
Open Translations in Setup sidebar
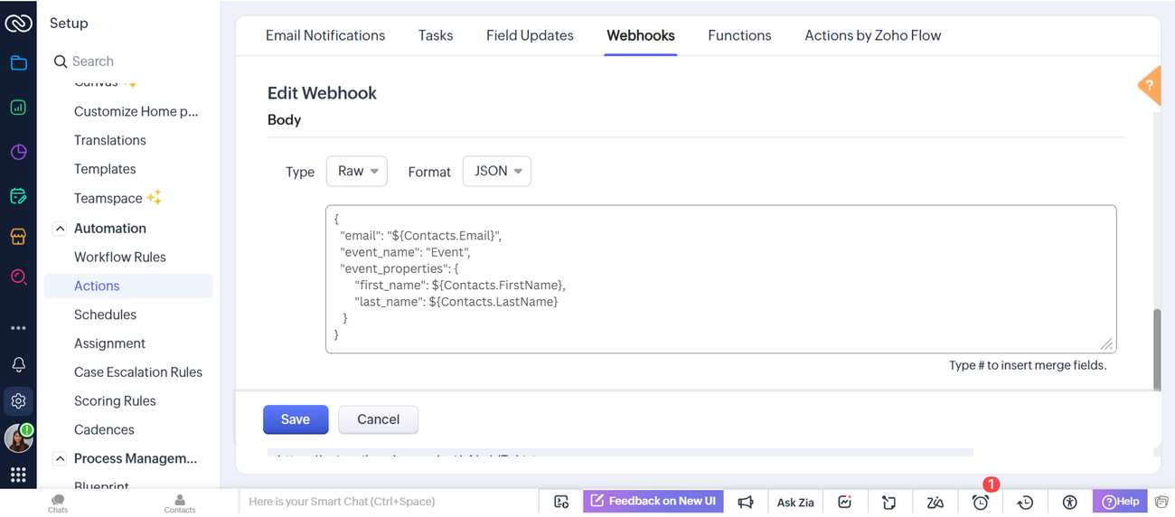(x=110, y=140)
